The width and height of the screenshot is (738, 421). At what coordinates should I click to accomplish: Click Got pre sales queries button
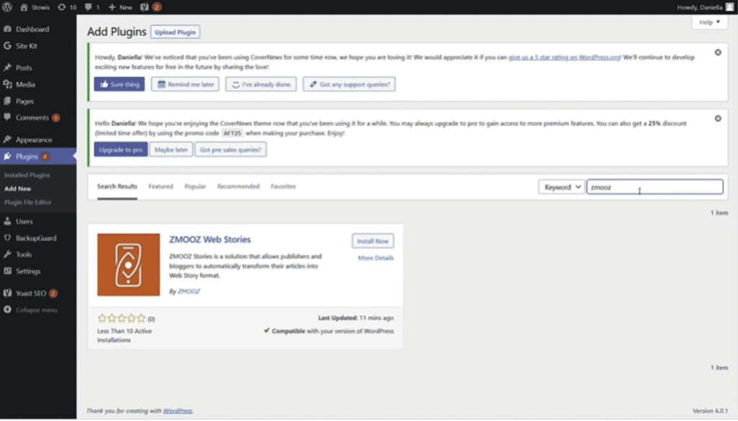coord(231,150)
